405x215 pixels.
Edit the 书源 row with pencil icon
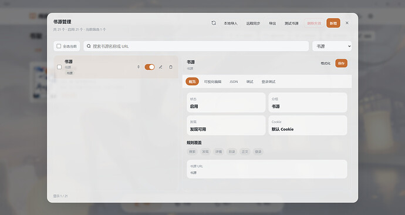click(x=161, y=67)
